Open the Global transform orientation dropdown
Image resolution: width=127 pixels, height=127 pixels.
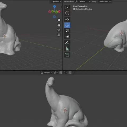coord(46,73)
